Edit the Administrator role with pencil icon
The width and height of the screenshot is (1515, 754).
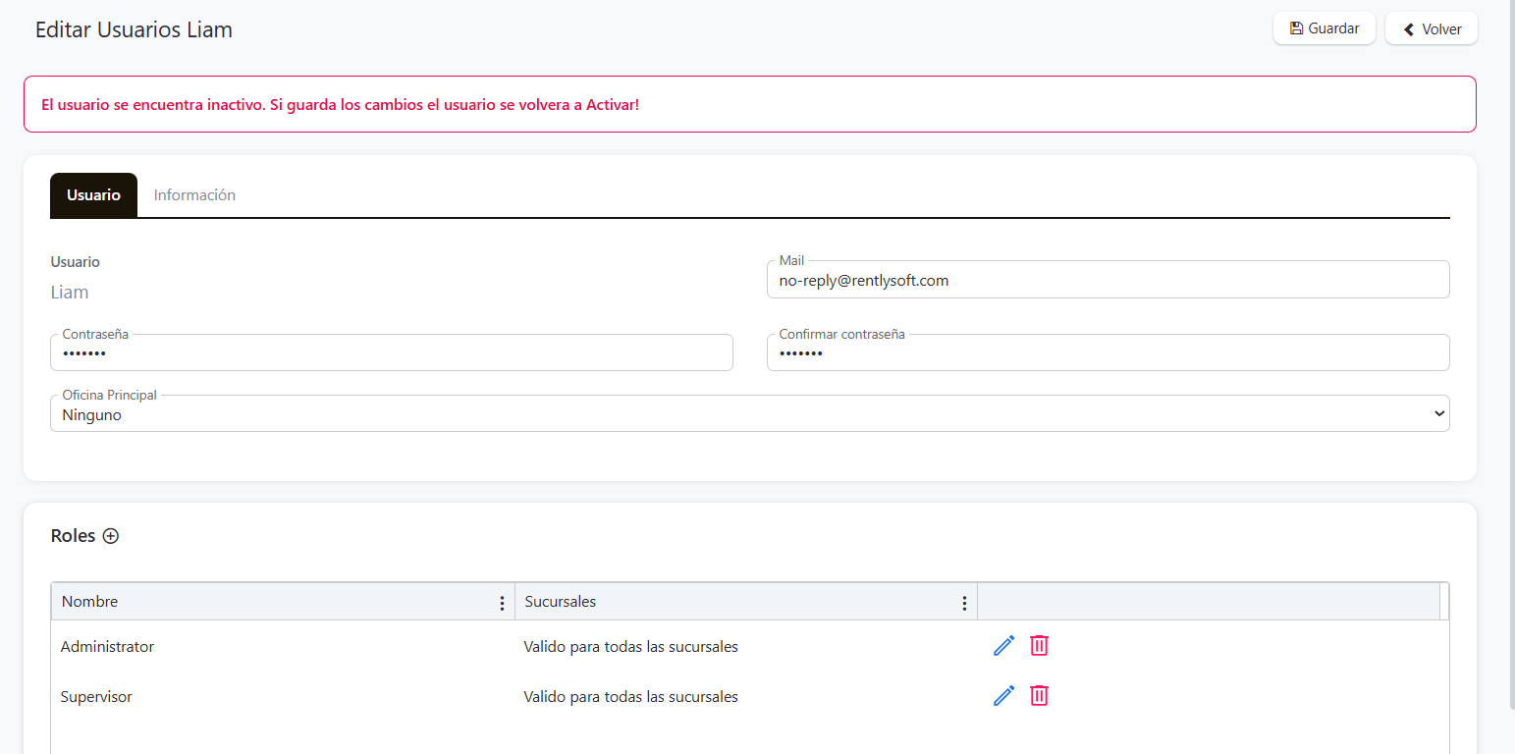[x=1003, y=646]
